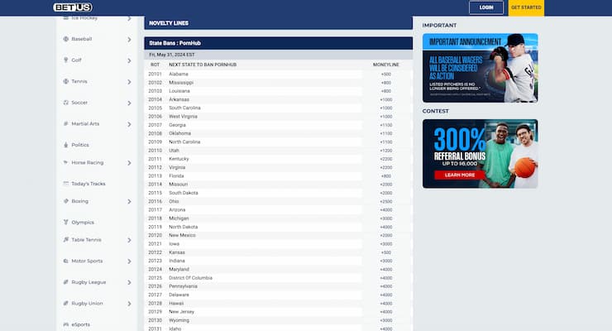
Task: Select the Golf icon in sidebar
Action: pos(65,60)
